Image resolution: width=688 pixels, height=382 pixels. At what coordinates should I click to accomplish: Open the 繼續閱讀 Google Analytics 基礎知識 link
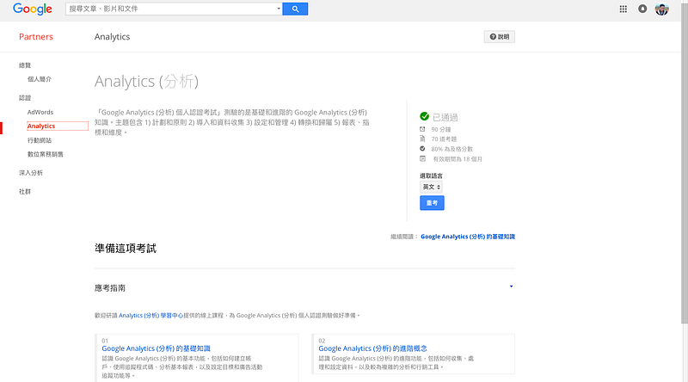[x=468, y=237]
